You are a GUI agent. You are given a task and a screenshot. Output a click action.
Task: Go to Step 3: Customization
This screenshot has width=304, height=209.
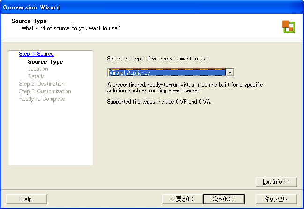[45, 91]
